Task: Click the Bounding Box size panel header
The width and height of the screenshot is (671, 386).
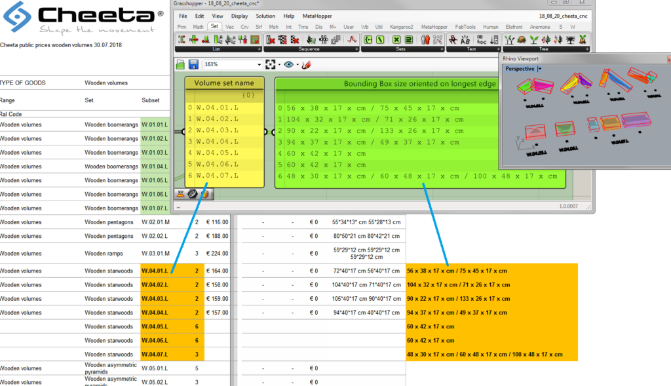Action: pyautogui.click(x=420, y=84)
